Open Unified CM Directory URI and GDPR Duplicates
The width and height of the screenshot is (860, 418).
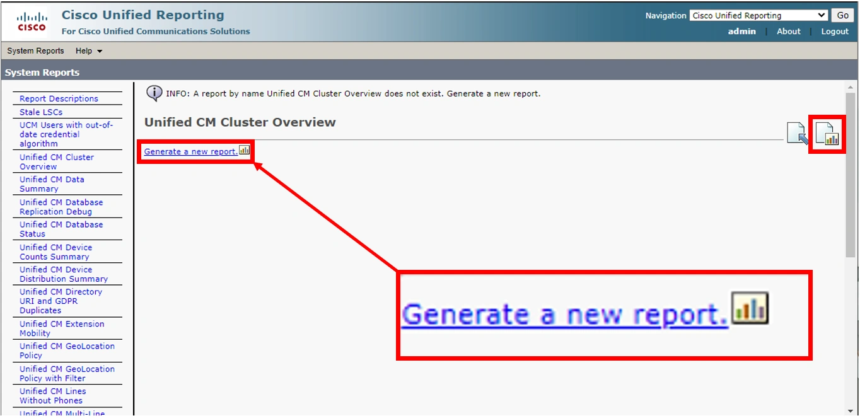coord(61,301)
